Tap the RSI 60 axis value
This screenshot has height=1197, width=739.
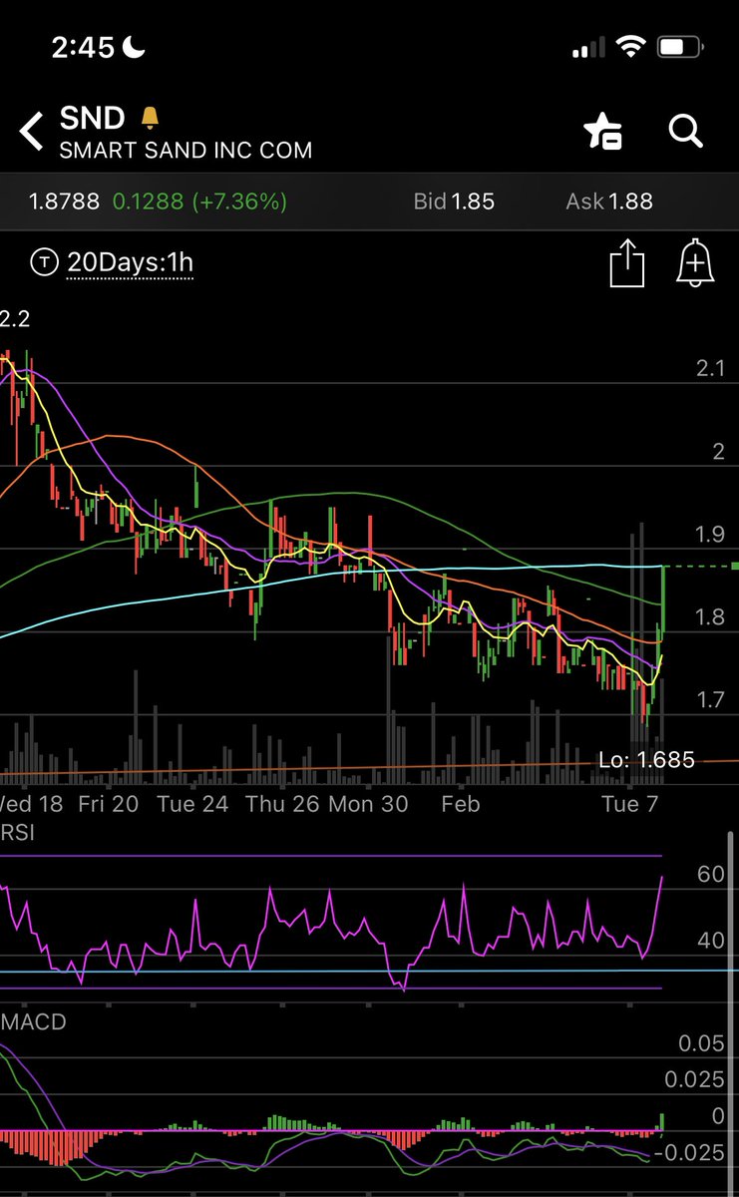(710, 875)
